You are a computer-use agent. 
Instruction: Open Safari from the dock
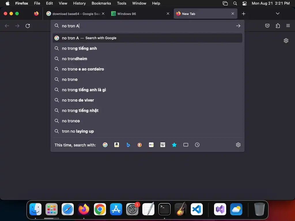tap(68, 209)
